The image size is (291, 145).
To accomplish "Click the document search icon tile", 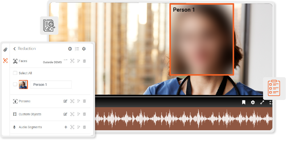I will point(49,26).
